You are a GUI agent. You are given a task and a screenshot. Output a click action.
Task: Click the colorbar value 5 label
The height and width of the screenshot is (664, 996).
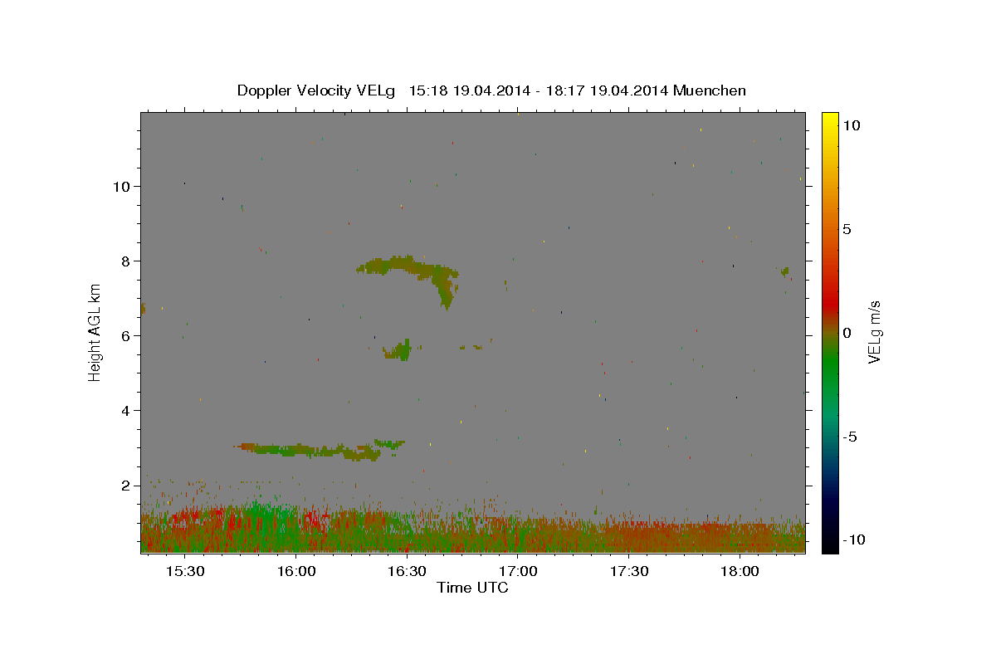(847, 229)
